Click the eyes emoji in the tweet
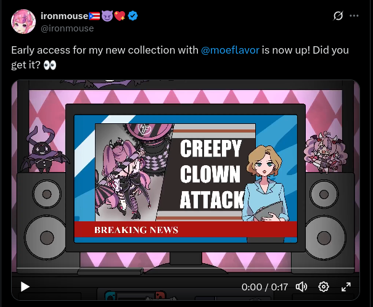373x307 pixels. tap(50, 65)
